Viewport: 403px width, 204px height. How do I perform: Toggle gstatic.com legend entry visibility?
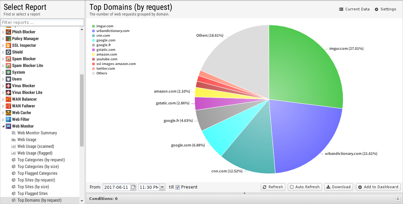click(x=104, y=49)
